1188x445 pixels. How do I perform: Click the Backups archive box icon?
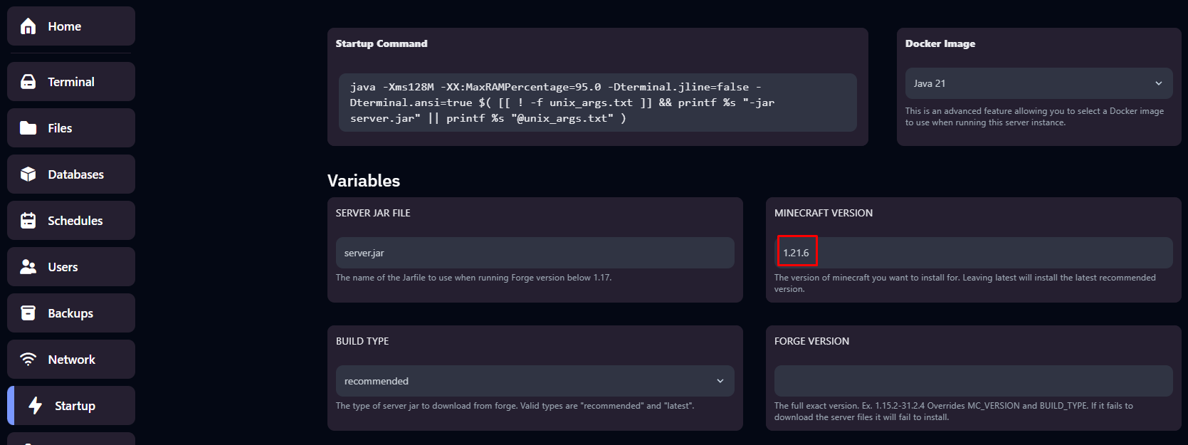click(28, 313)
